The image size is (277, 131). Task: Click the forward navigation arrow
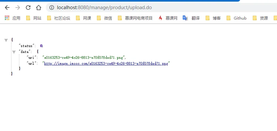click(18, 8)
